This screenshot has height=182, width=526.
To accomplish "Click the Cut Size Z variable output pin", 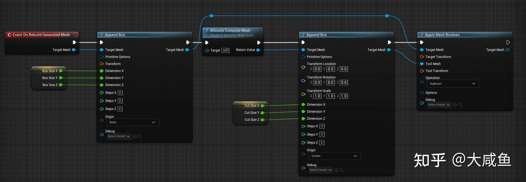I will pos(262,120).
